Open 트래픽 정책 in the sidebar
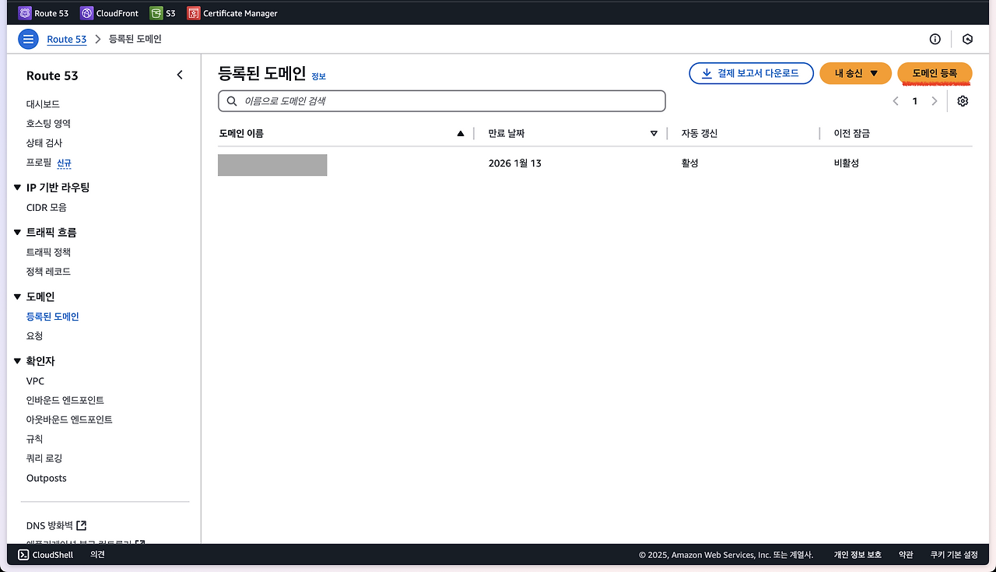 (48, 252)
